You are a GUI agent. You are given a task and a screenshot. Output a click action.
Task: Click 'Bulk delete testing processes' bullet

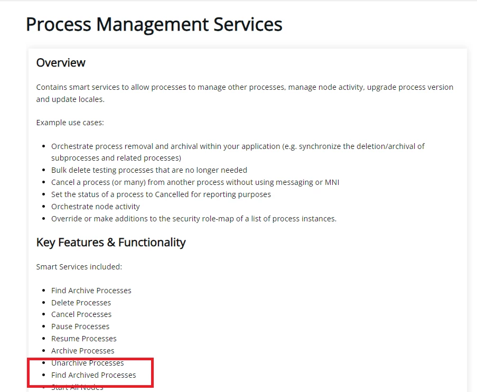149,170
